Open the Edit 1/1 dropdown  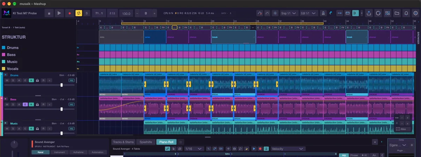click(309, 13)
